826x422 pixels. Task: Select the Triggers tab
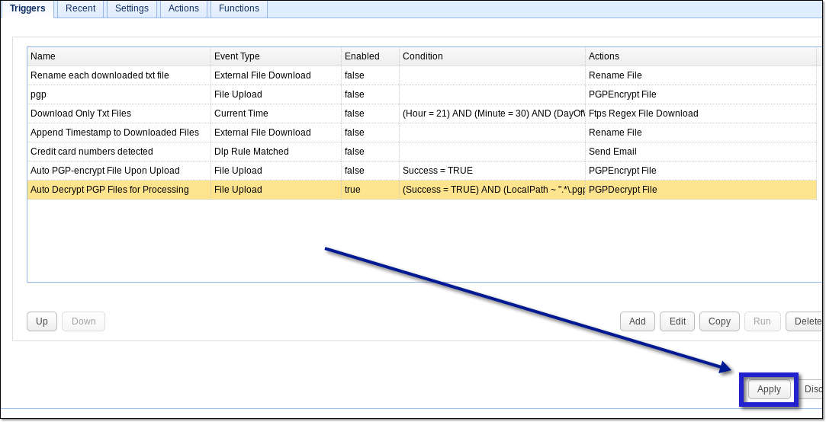tap(27, 8)
